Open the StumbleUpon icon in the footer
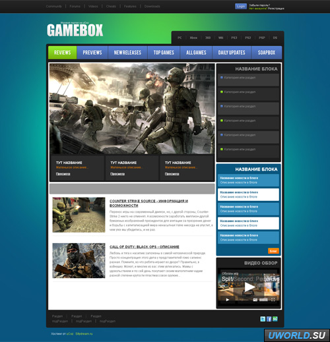330x342 pixels. click(x=275, y=319)
